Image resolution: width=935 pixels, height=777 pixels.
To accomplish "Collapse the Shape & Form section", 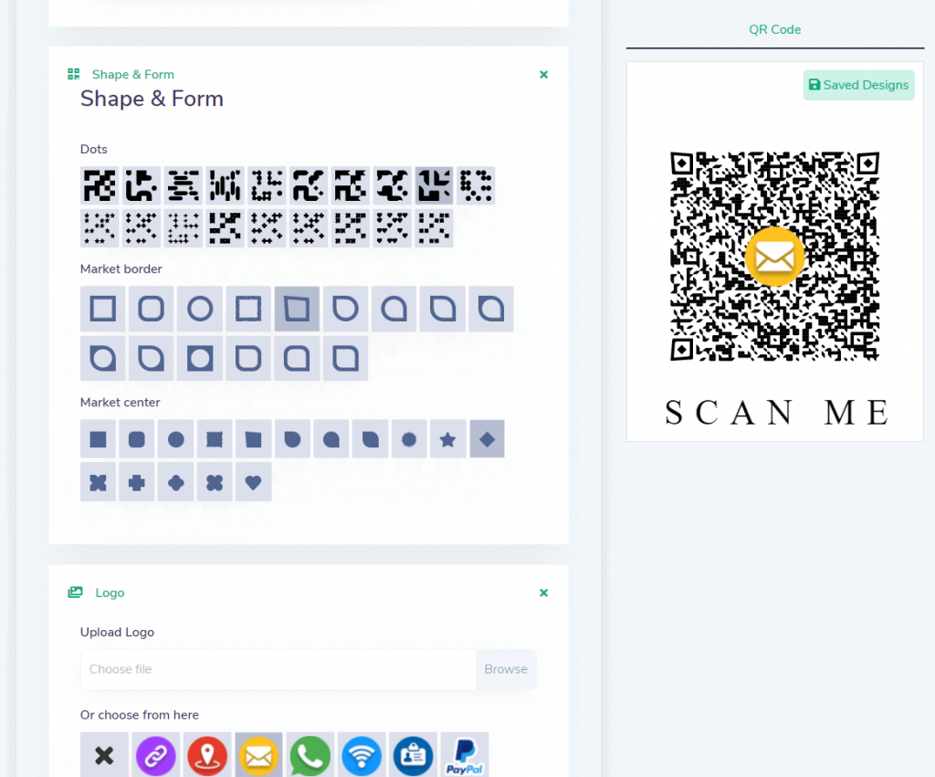I will (543, 75).
